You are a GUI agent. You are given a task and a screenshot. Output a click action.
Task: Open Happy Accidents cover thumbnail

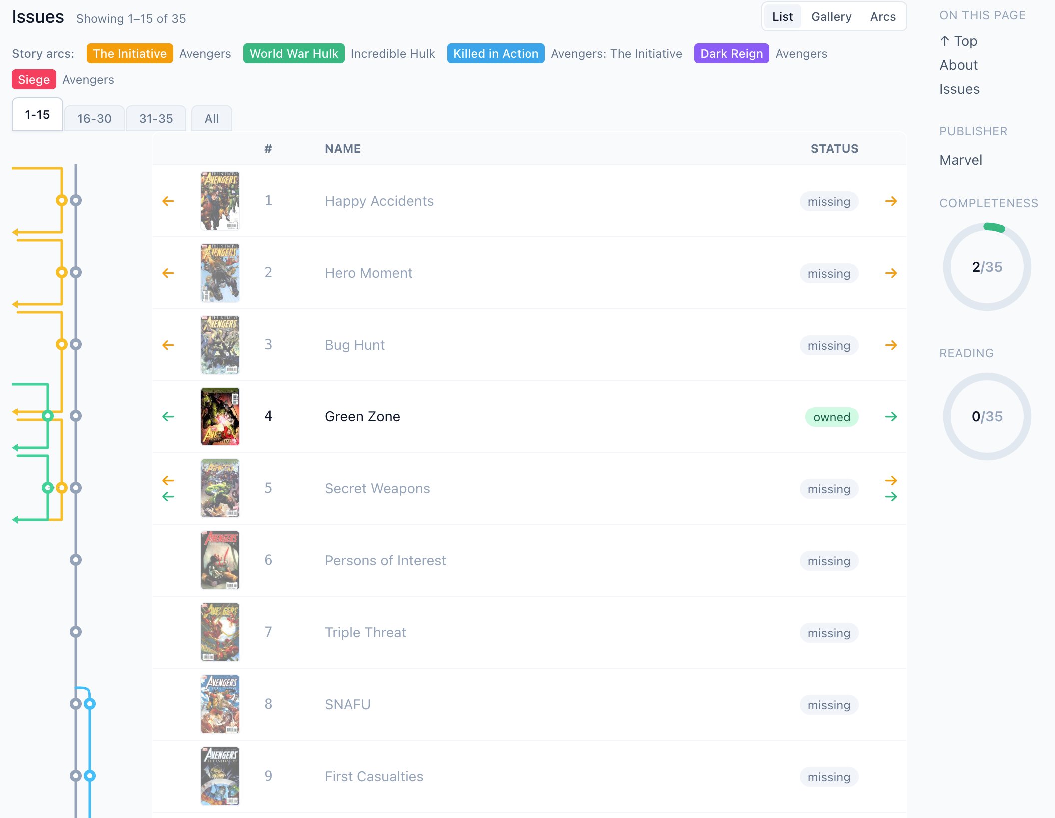220,201
